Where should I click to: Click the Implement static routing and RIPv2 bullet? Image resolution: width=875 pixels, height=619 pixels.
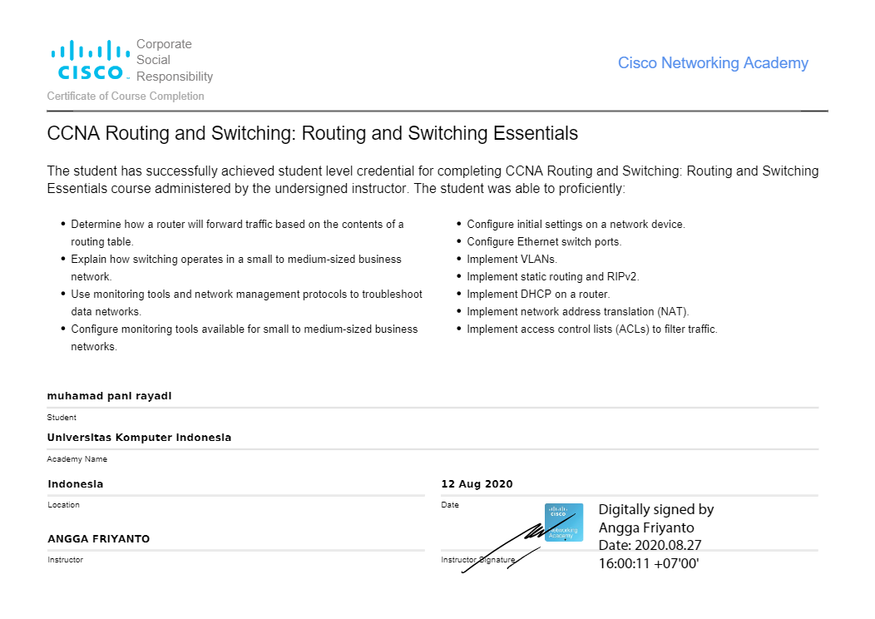553,277
